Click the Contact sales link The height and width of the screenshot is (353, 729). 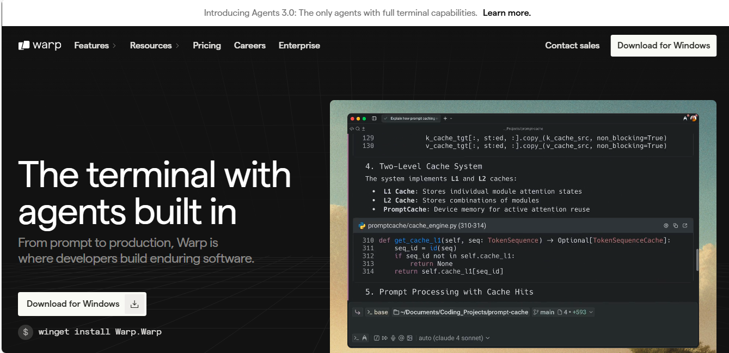[572, 46]
